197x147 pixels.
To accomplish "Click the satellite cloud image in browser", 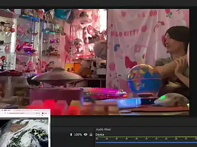I will click(24, 133).
